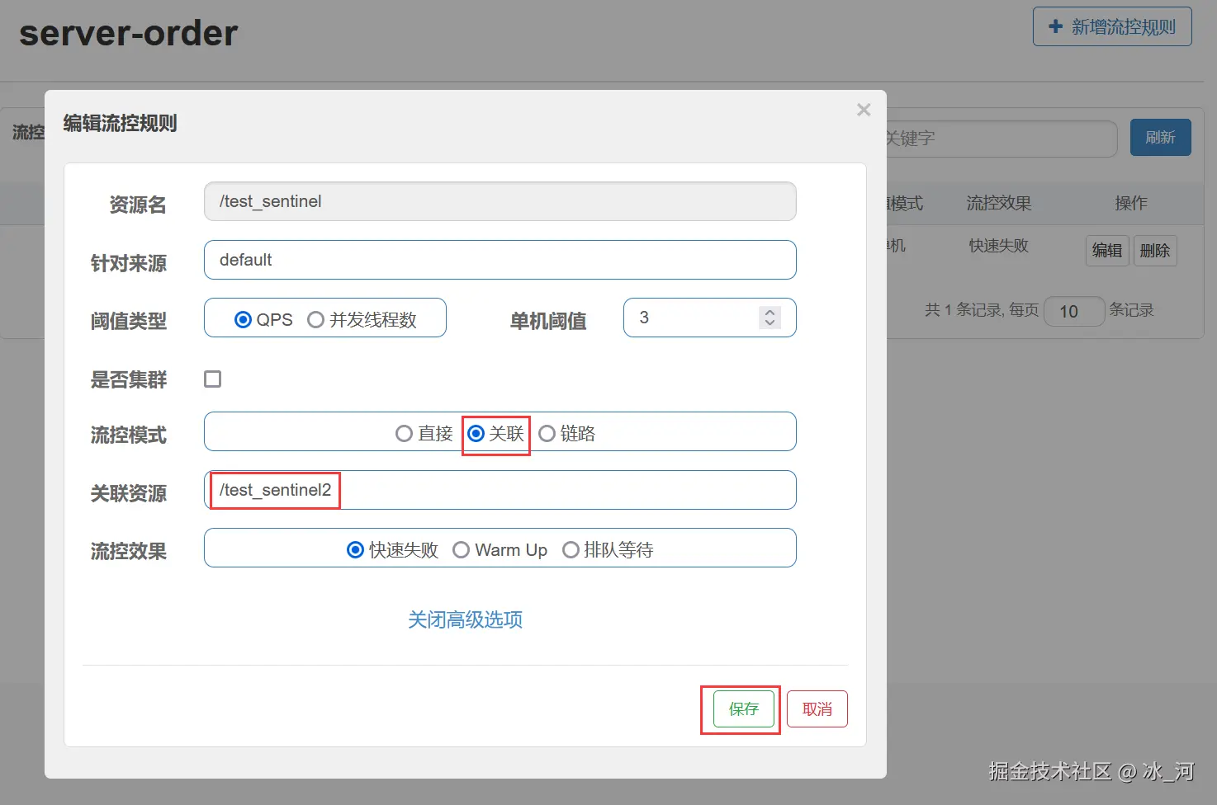Viewport: 1217px width, 805px height.
Task: Cancel editing with 取消 button
Action: click(x=817, y=709)
